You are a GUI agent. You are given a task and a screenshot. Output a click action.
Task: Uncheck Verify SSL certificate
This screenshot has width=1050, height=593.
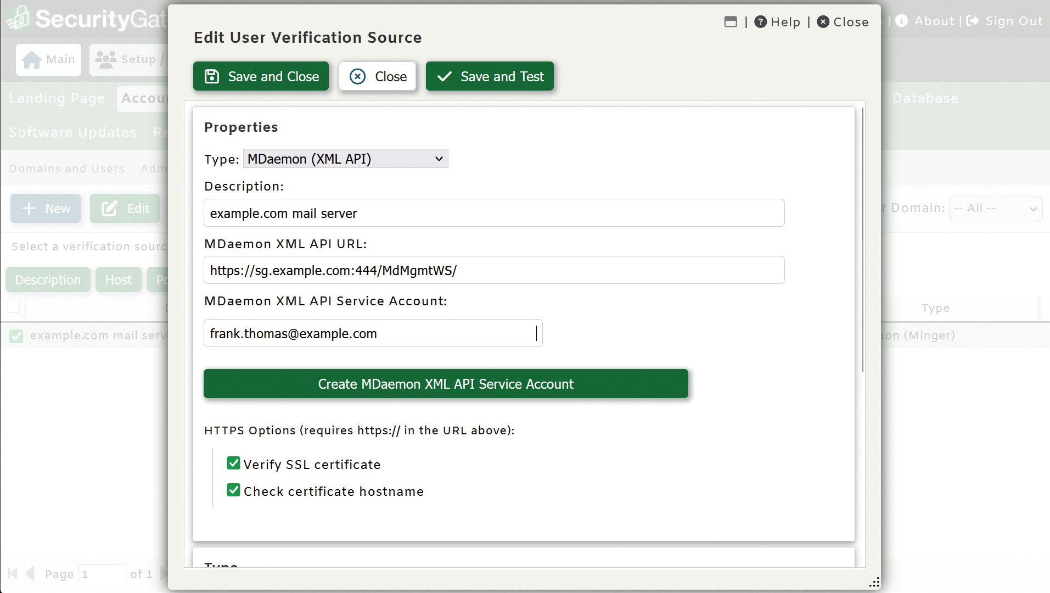tap(234, 463)
